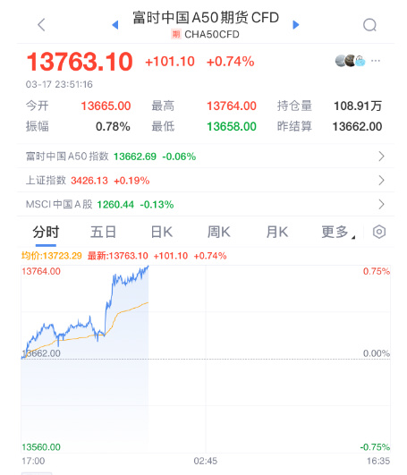Click the three-dot more options icon
Screen dimensions: 407x475
(376, 61)
